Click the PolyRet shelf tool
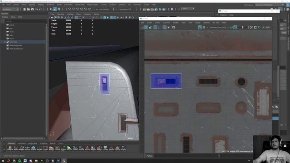290x163 pixels. 39,148
